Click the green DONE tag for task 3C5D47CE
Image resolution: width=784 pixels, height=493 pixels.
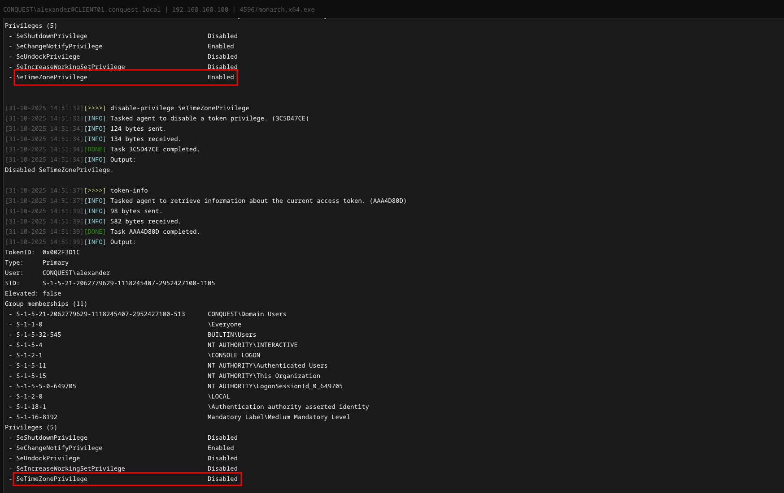pos(95,149)
